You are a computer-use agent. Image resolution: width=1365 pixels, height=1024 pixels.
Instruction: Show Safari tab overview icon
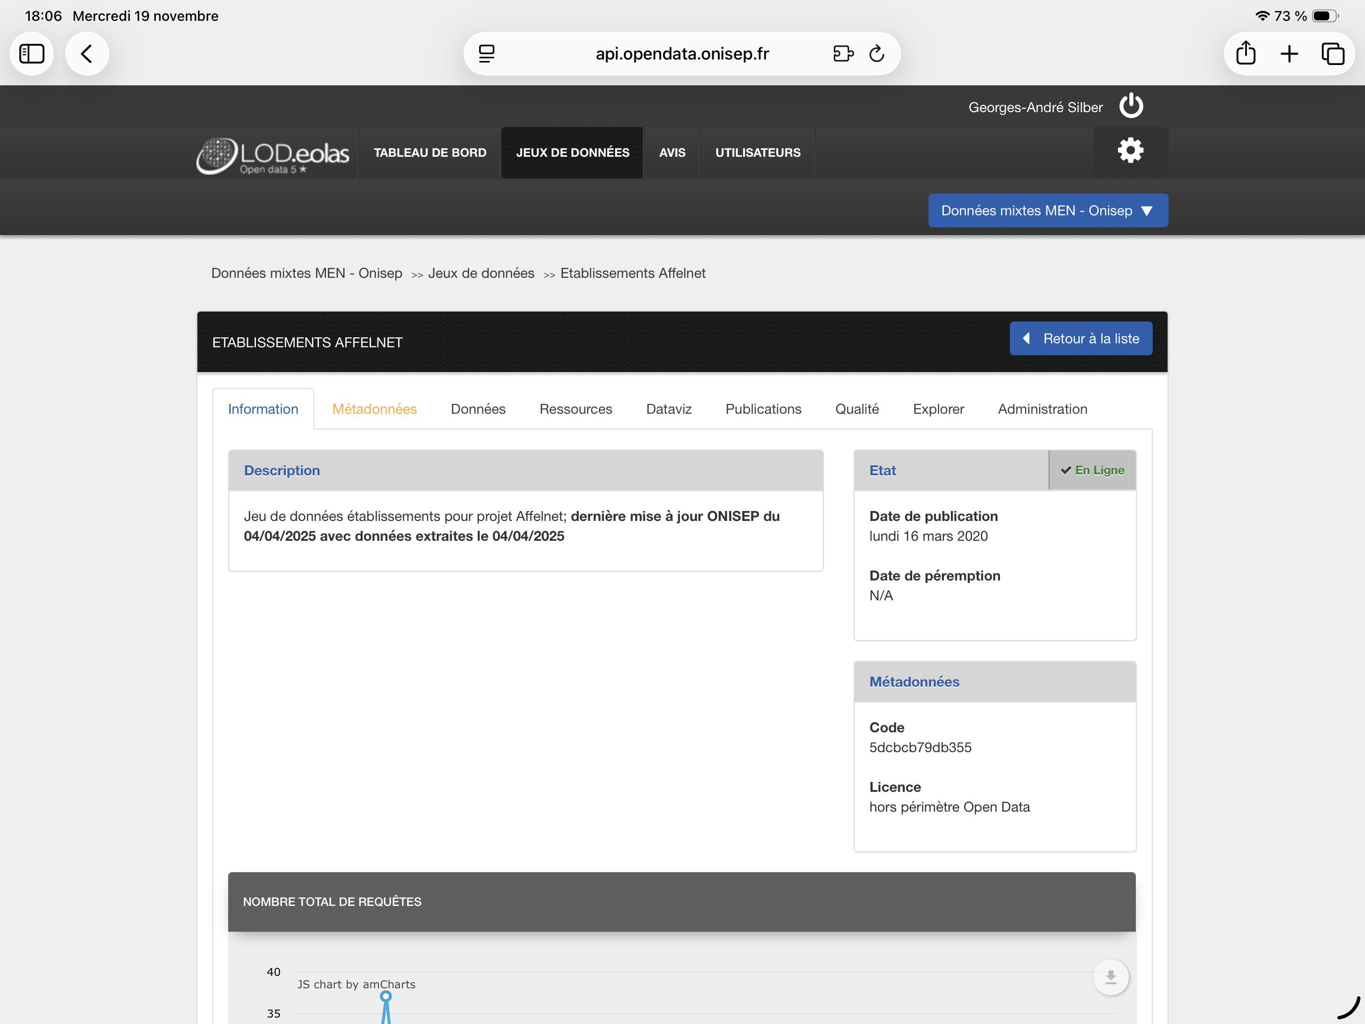[1332, 54]
